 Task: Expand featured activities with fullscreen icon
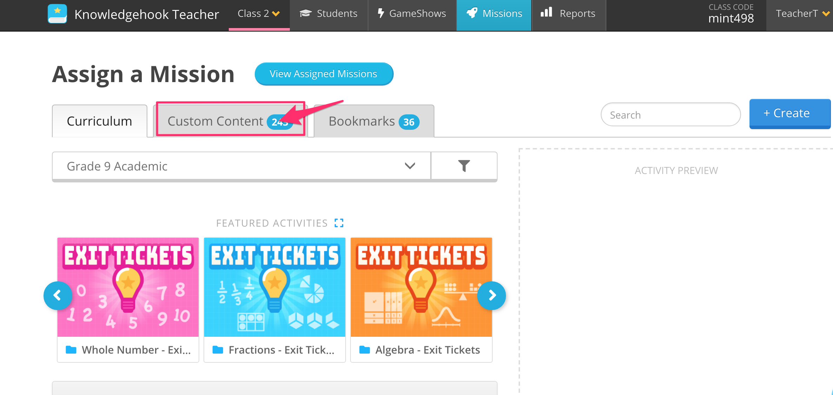coord(339,223)
